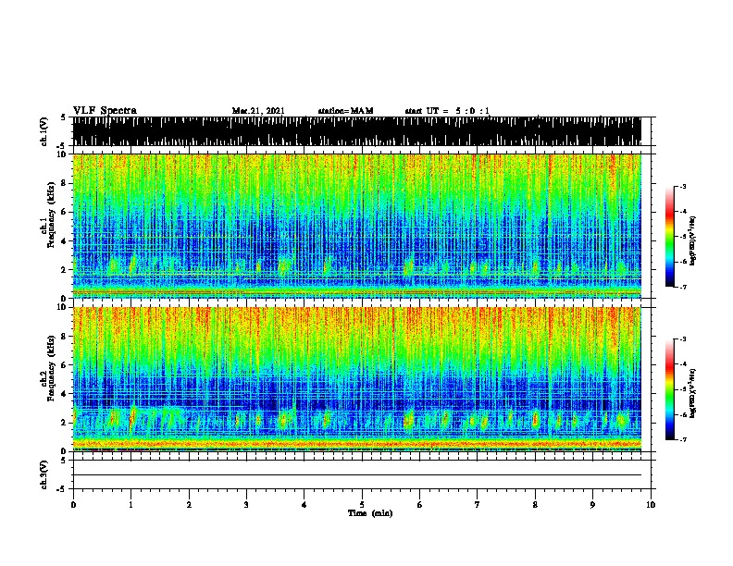The height and width of the screenshot is (566, 733).
Task: Click time axis tick label '2'
Action: click(189, 505)
